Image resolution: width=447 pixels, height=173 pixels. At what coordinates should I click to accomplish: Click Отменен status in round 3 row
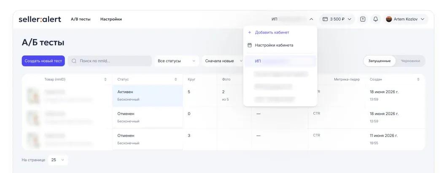coord(126,136)
